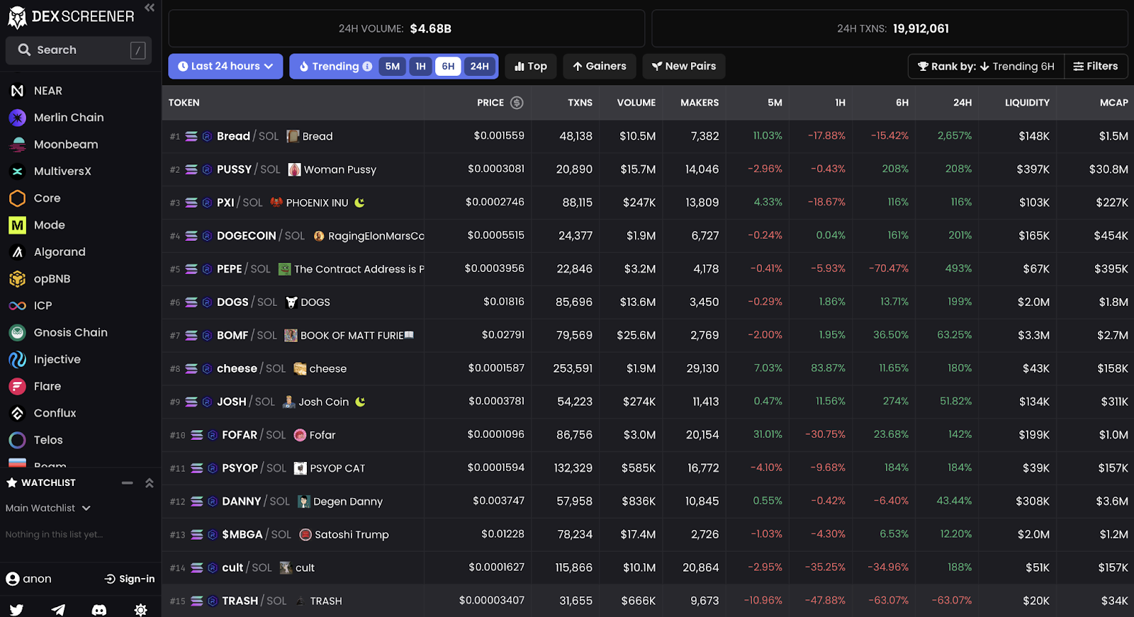Switch to the New Pairs tab
The width and height of the screenshot is (1134, 617).
coord(684,67)
